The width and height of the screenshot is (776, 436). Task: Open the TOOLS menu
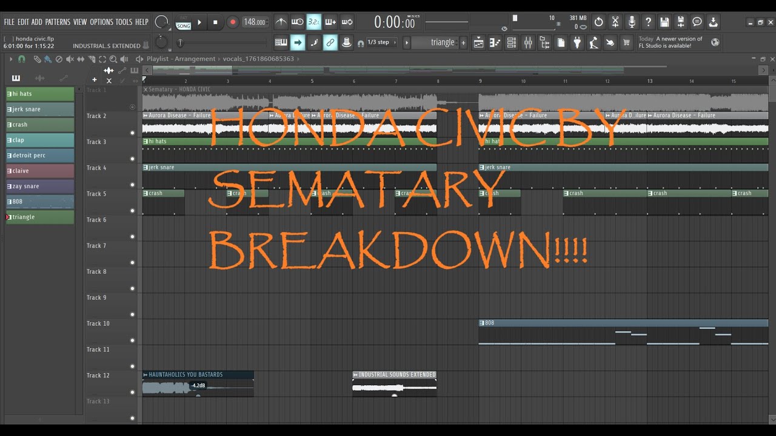(x=124, y=22)
